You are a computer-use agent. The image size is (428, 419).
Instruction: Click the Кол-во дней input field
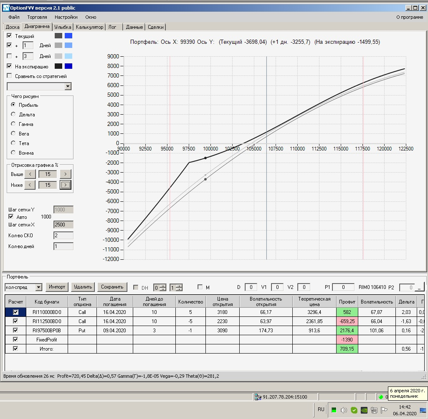click(63, 246)
